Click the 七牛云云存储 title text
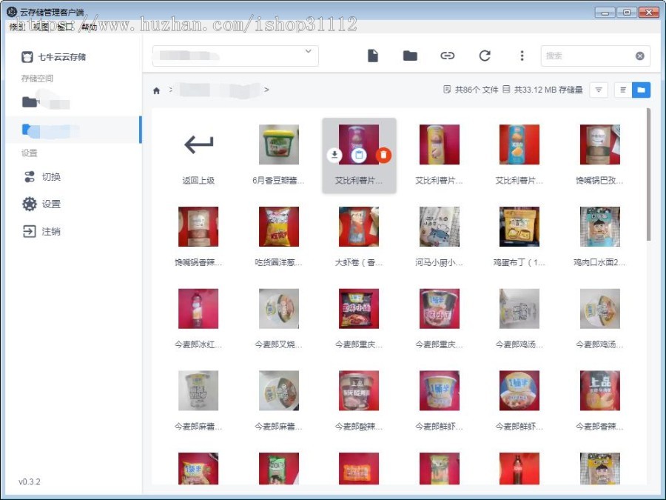The width and height of the screenshot is (666, 500). point(62,57)
